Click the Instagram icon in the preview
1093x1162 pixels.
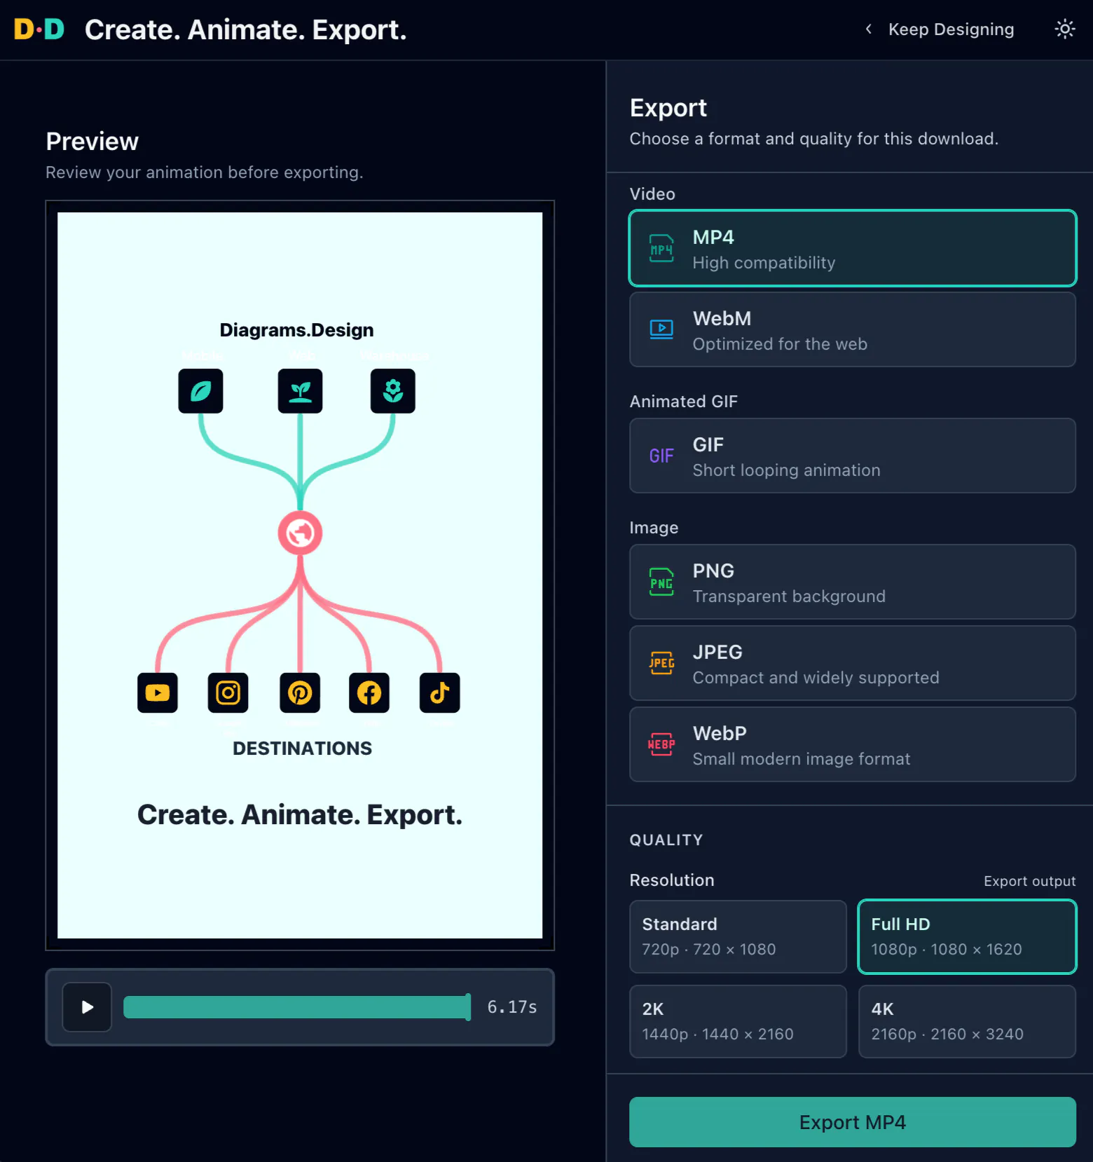click(x=228, y=693)
